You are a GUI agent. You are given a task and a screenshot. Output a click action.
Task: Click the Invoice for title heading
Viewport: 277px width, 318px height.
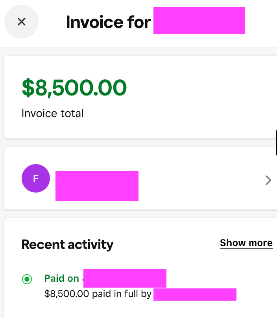coord(108,22)
